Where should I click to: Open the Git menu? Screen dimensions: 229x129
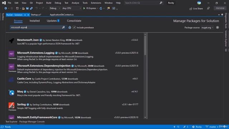(31, 3)
